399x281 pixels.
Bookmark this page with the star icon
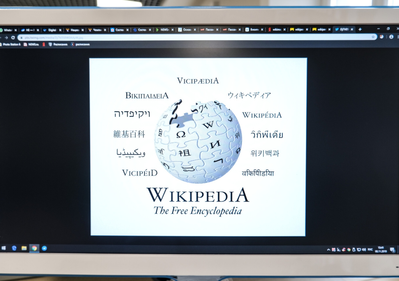373,37
